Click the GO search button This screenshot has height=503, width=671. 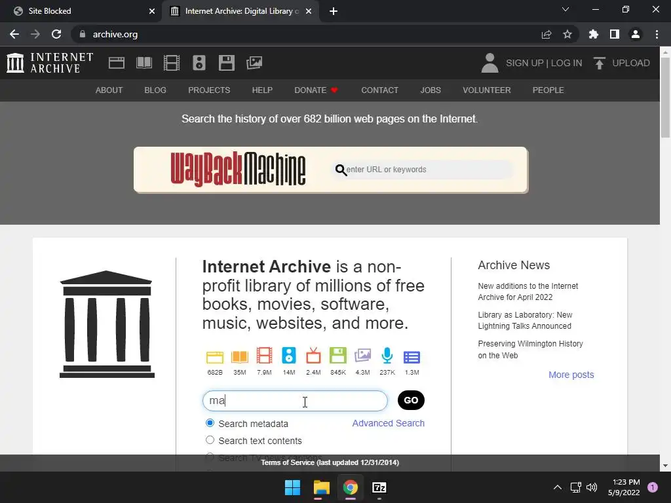411,400
